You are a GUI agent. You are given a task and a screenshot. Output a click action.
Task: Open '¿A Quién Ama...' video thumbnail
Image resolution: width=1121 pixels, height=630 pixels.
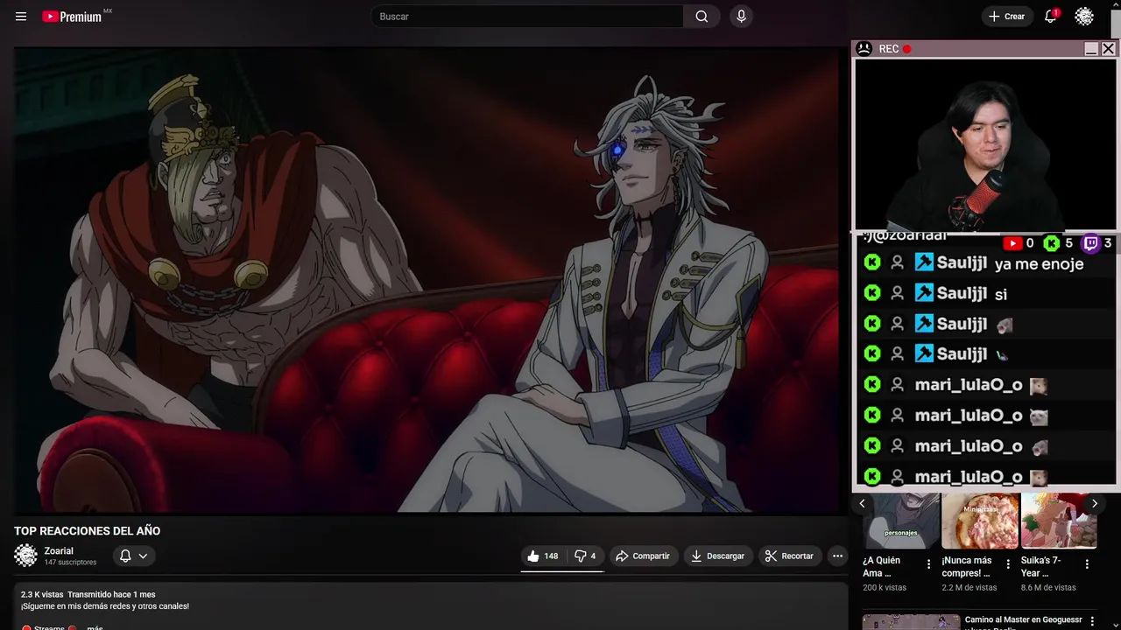tap(901, 521)
